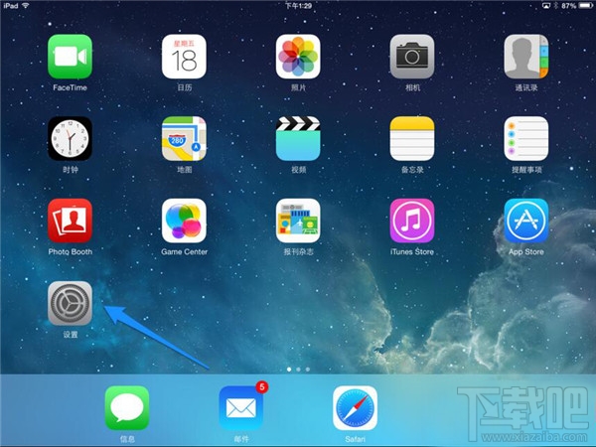596x447 pixels.
Task: Launch the Photos app
Action: click(298, 57)
